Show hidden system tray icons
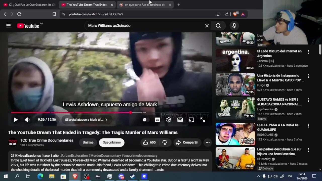Screen dimensions: 322x181 258,176
